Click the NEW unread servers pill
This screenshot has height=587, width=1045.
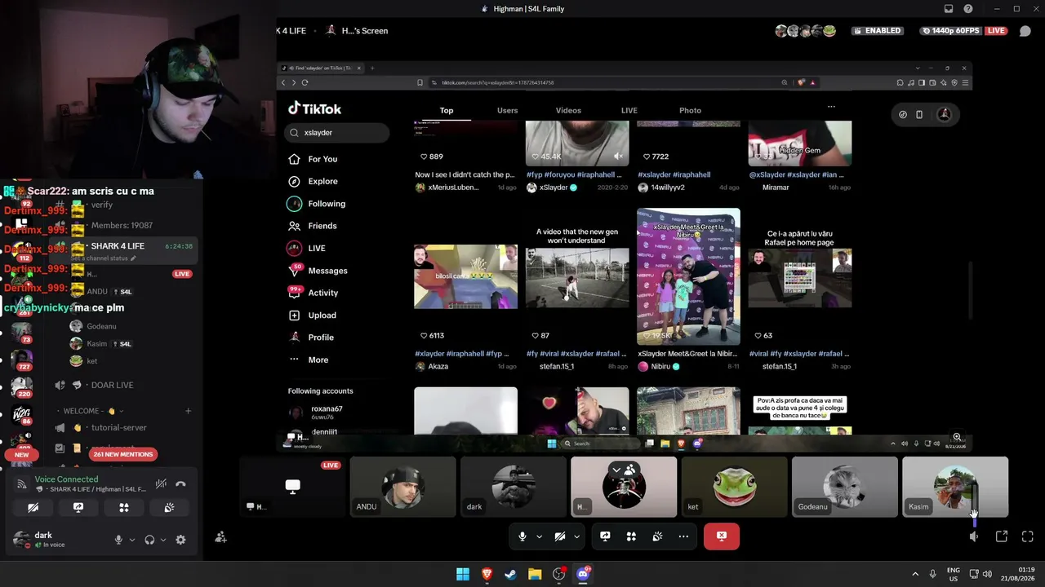click(21, 455)
